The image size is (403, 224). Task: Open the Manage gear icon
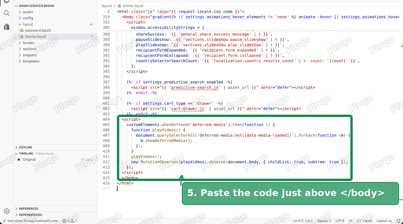tap(6, 211)
